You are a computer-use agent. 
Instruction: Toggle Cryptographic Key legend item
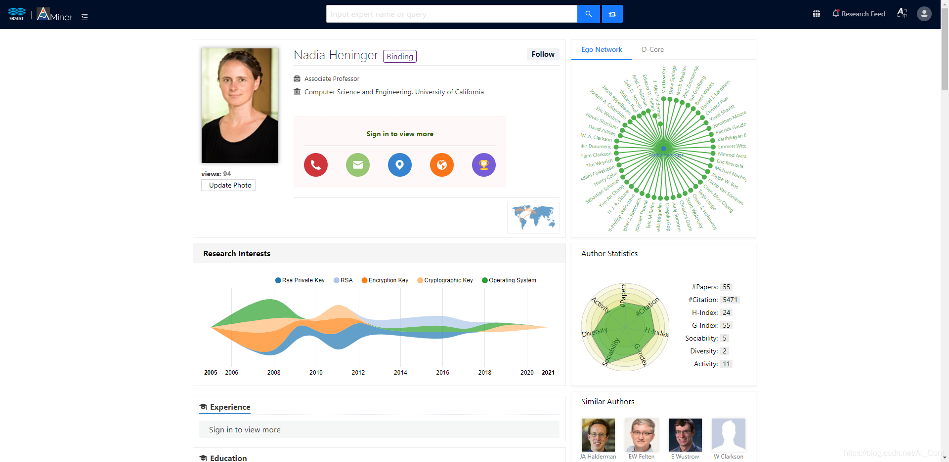pos(445,280)
